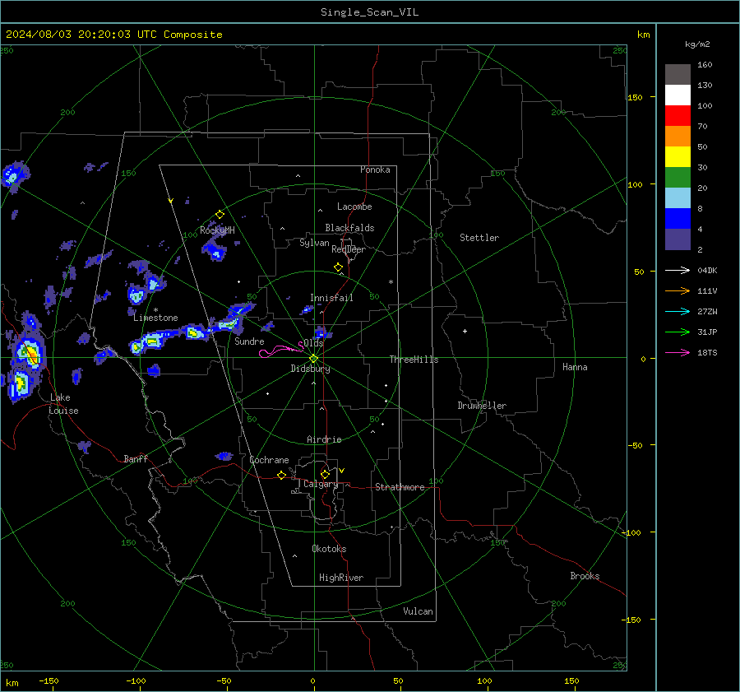This screenshot has height=692, width=740.
Task: Click the white plus marker west of Hanna
Action: [x=465, y=331]
